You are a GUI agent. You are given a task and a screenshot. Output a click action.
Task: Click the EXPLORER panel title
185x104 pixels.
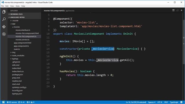coord(14,11)
